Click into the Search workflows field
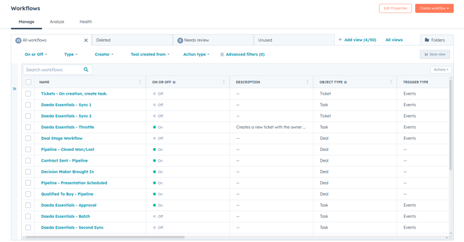Viewport: 464px width, 242px height. point(53,70)
